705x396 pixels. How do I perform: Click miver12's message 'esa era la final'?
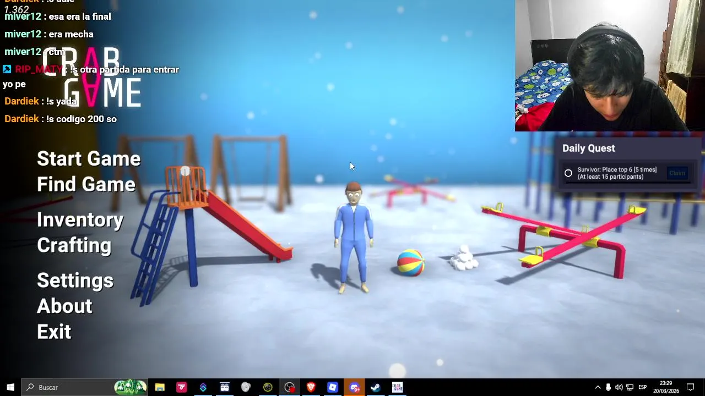(x=80, y=16)
